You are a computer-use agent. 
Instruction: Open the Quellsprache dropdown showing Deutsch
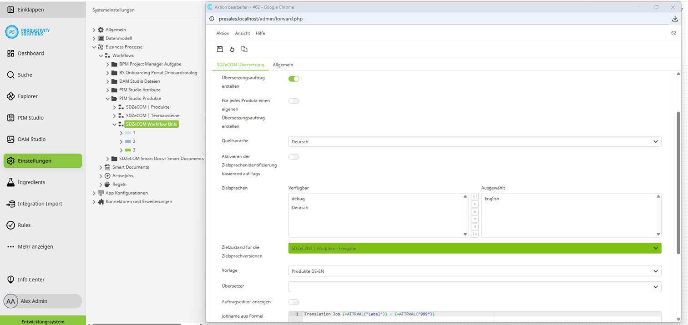473,141
